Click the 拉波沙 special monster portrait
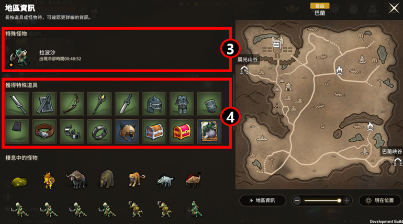 click(x=19, y=57)
